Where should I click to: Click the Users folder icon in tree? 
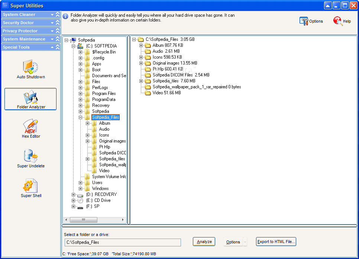(x=87, y=183)
